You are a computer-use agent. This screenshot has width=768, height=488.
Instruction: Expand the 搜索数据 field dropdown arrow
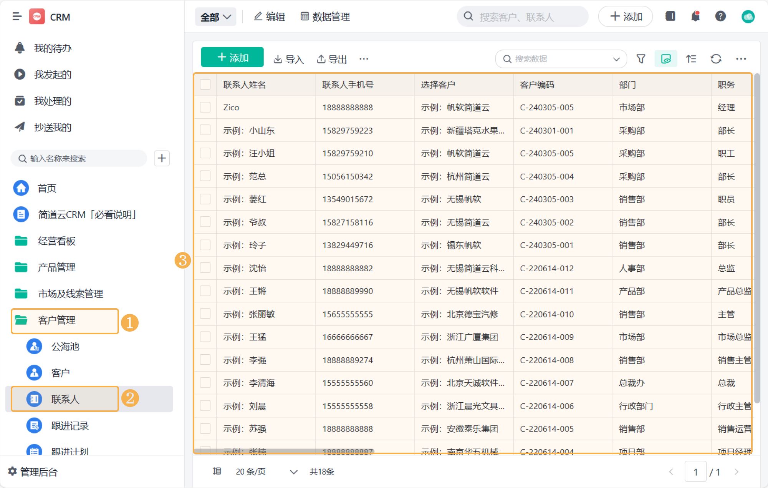(616, 59)
